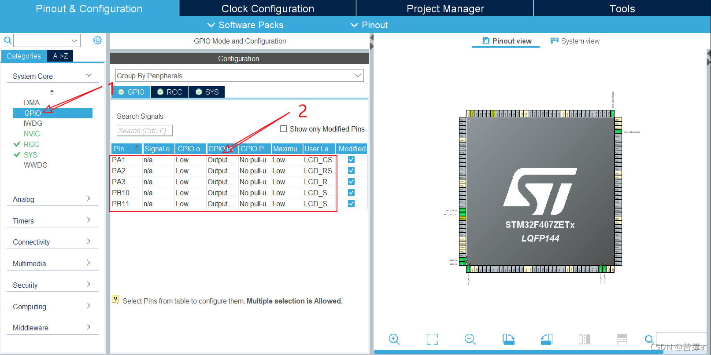Select RCC in System Core list

[x=31, y=144]
